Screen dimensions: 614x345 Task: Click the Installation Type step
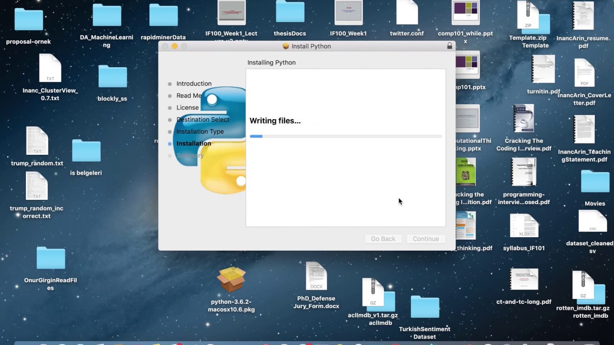click(200, 131)
